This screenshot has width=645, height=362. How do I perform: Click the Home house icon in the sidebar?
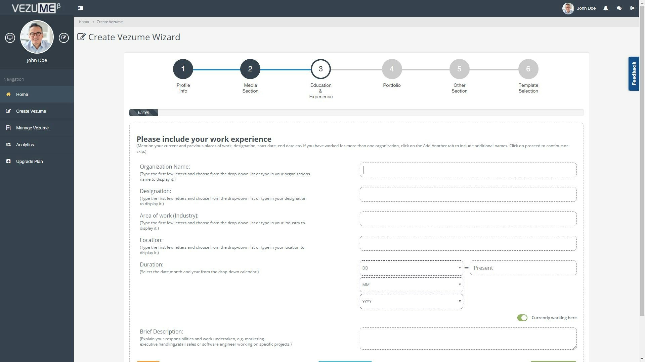8,94
